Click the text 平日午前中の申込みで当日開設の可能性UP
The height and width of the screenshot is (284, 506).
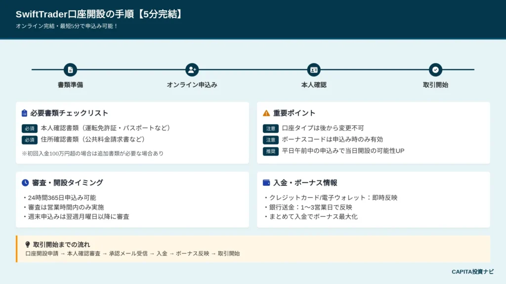tap(343, 151)
